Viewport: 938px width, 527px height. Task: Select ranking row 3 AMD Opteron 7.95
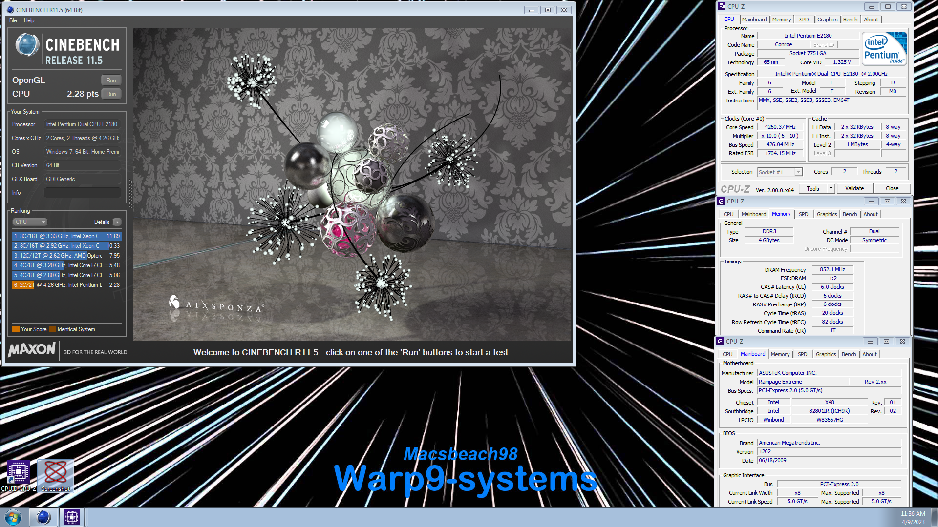tap(66, 256)
